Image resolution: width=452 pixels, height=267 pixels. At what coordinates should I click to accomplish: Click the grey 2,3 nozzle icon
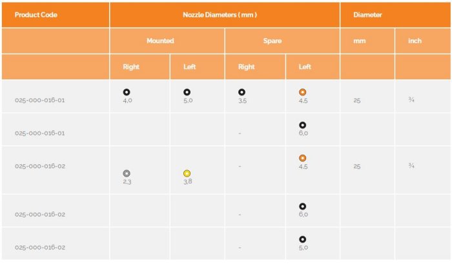pyautogui.click(x=127, y=173)
